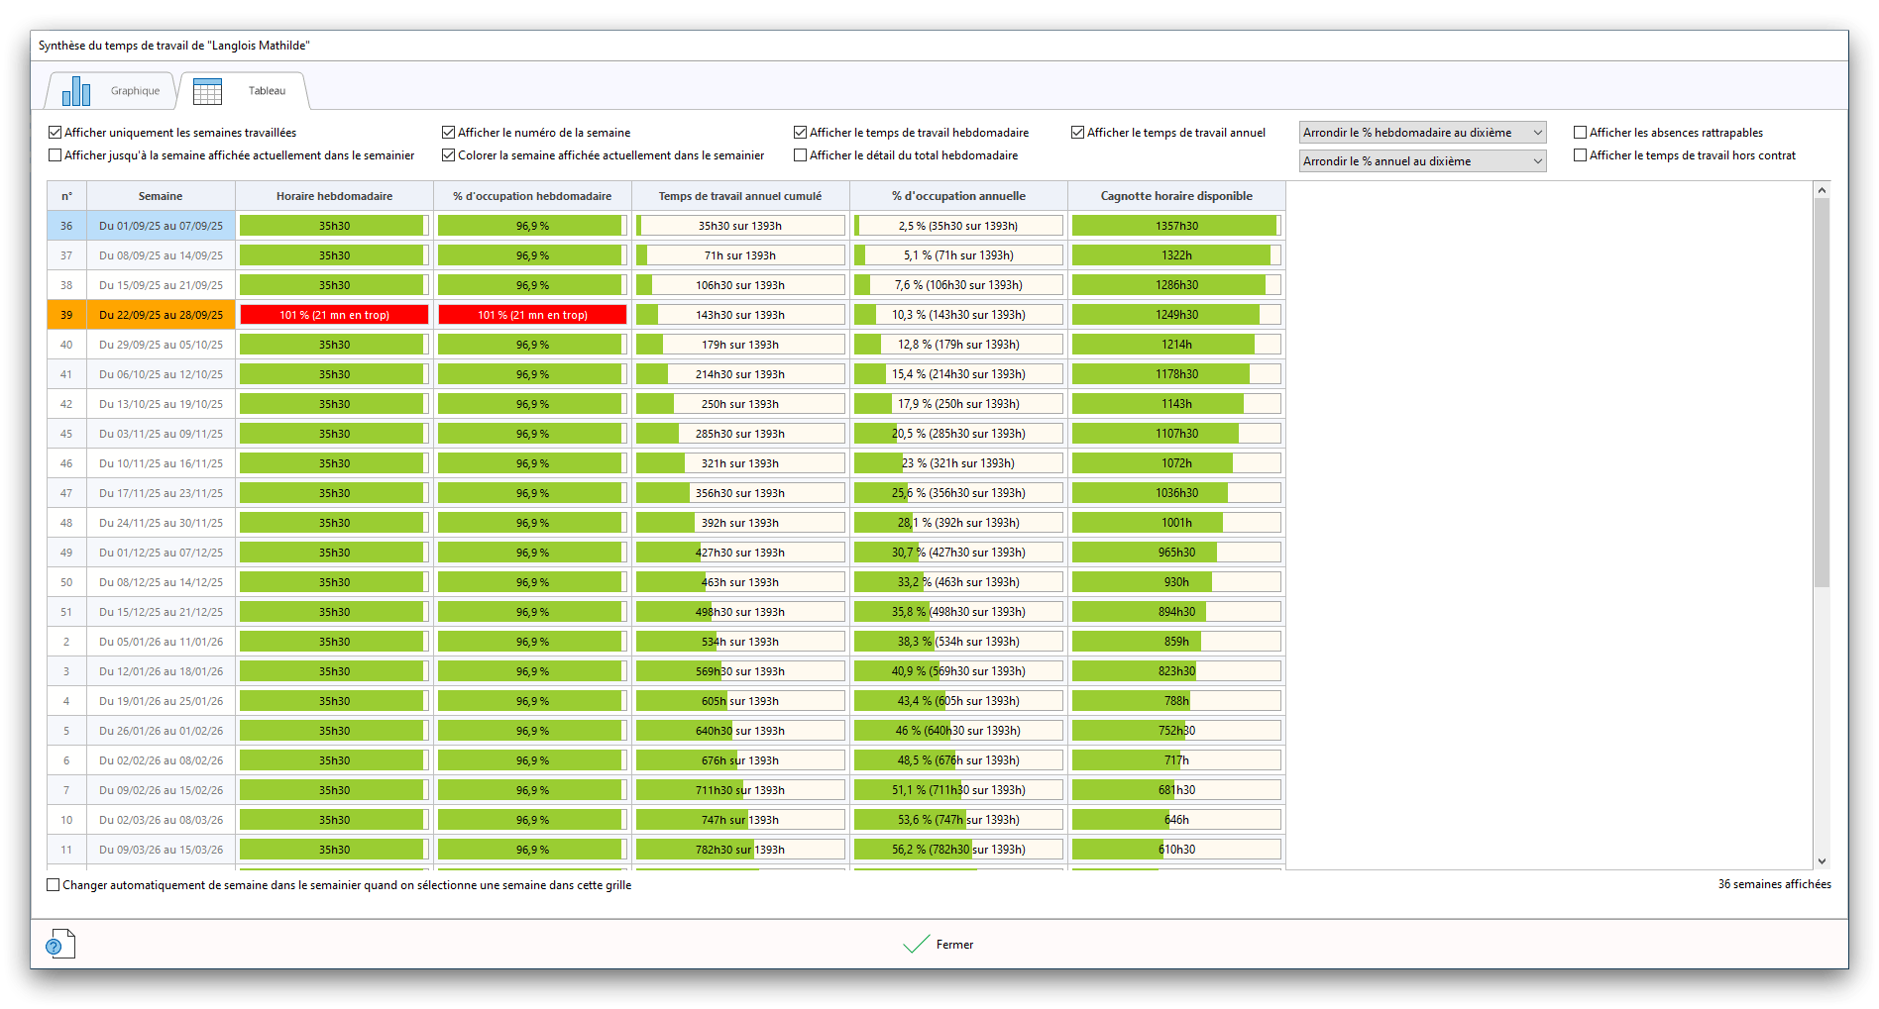Expand the annual percentage rounding dropdown
The width and height of the screenshot is (1879, 1009).
click(1422, 161)
